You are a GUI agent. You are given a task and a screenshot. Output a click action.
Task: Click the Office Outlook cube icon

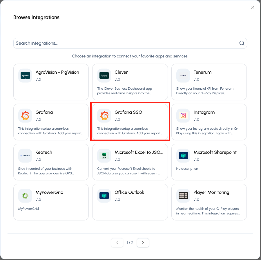pos(104,196)
